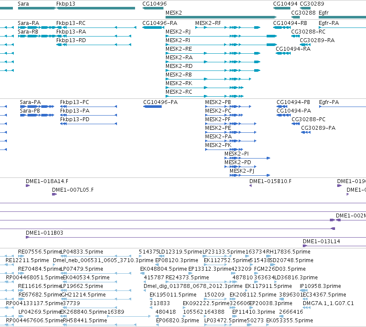Select the CG30288 gene label

(303, 12)
